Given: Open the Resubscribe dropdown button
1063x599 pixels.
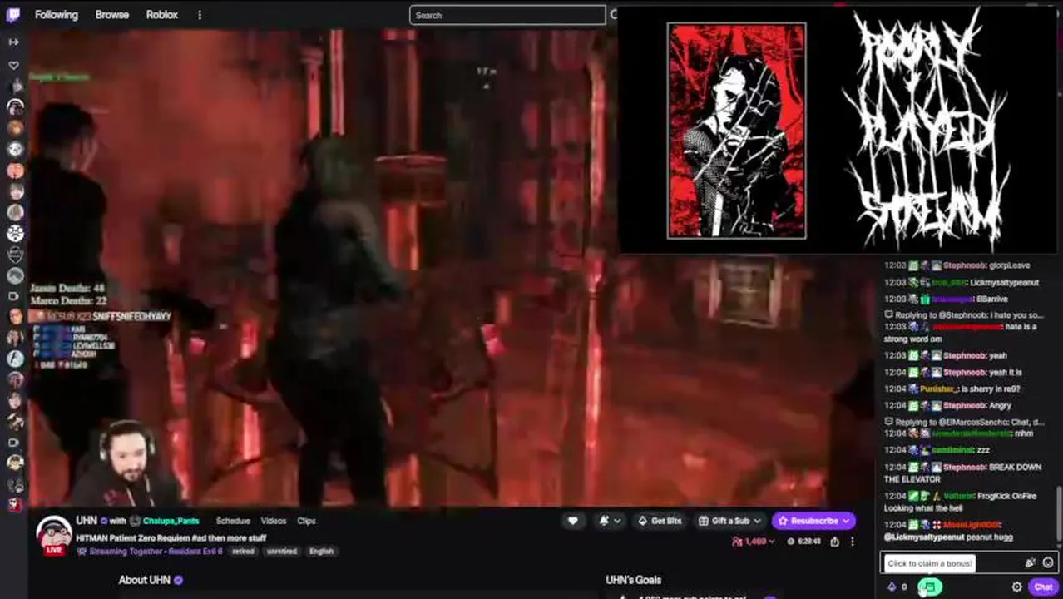Looking at the screenshot, I should (x=813, y=521).
